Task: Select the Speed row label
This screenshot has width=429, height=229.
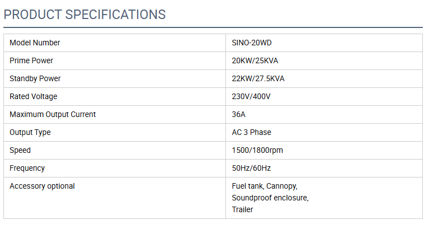Action: [x=20, y=150]
